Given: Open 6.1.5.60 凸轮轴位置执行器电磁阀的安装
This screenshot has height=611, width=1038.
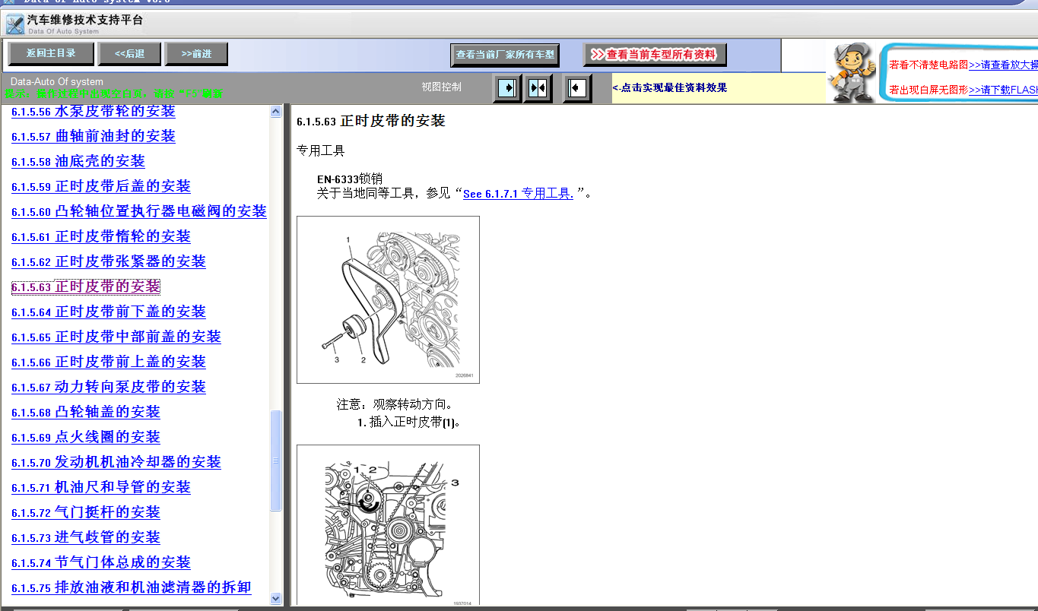Looking at the screenshot, I should pyautogui.click(x=139, y=211).
